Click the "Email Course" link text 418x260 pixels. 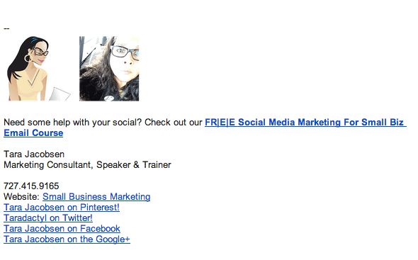click(33, 133)
